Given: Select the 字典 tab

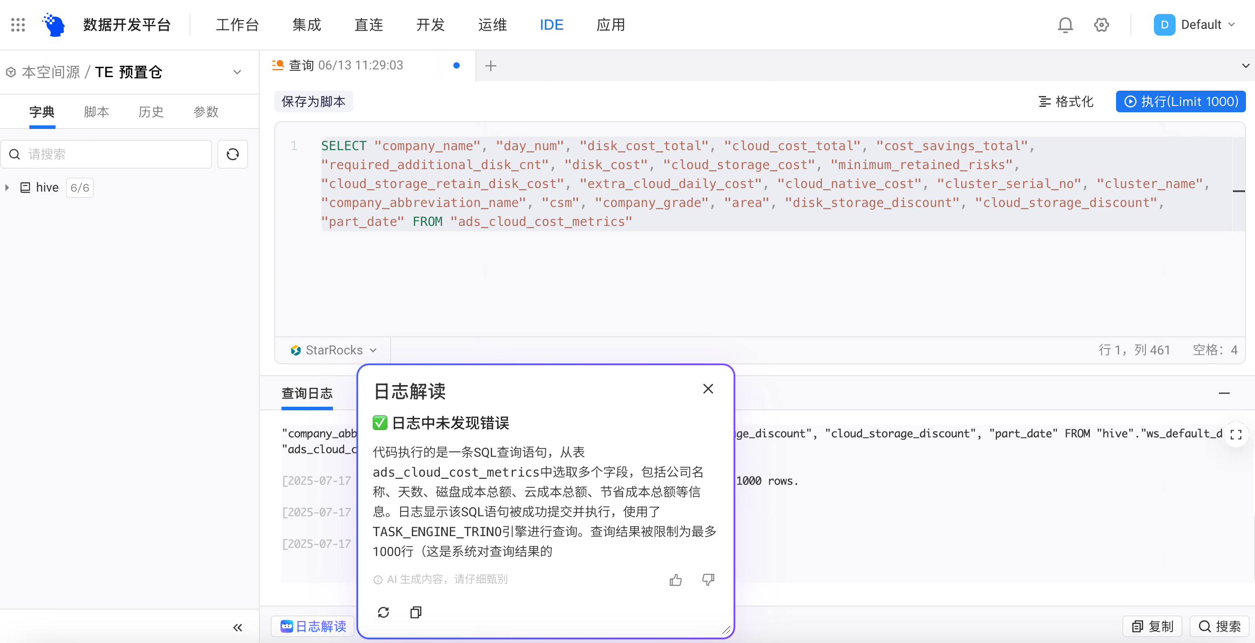Looking at the screenshot, I should pyautogui.click(x=42, y=113).
